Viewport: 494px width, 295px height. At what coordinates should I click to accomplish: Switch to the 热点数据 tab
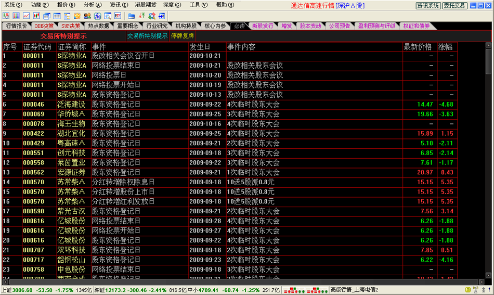point(98,26)
